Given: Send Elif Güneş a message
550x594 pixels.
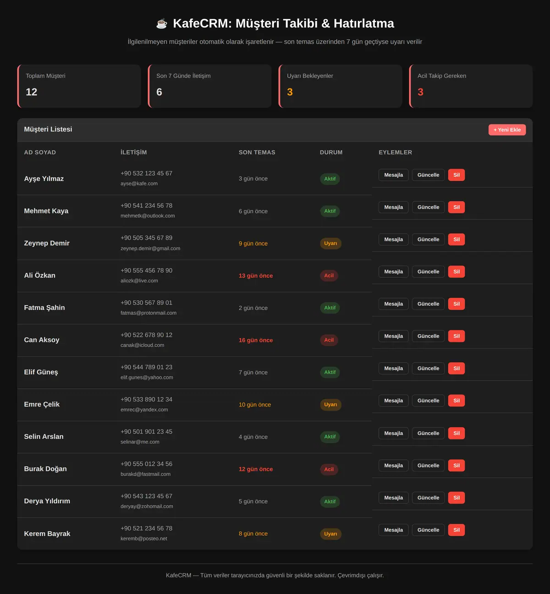Looking at the screenshot, I should tap(393, 368).
